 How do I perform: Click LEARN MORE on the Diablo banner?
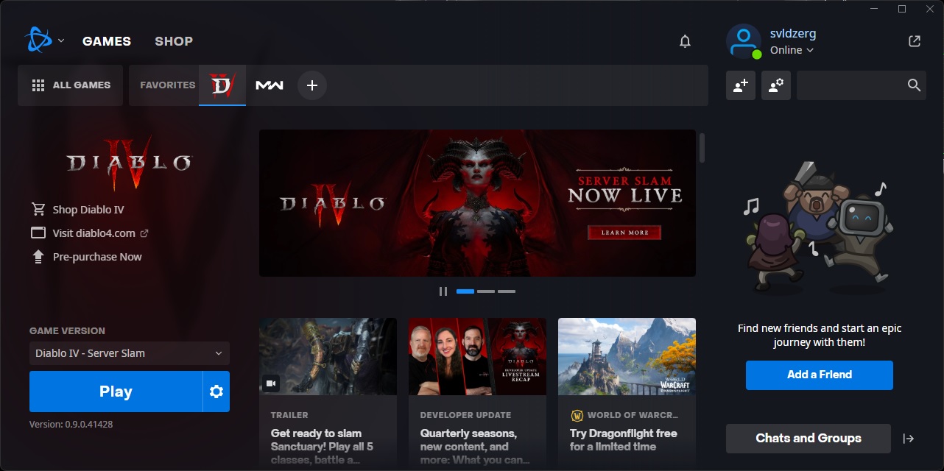point(624,233)
